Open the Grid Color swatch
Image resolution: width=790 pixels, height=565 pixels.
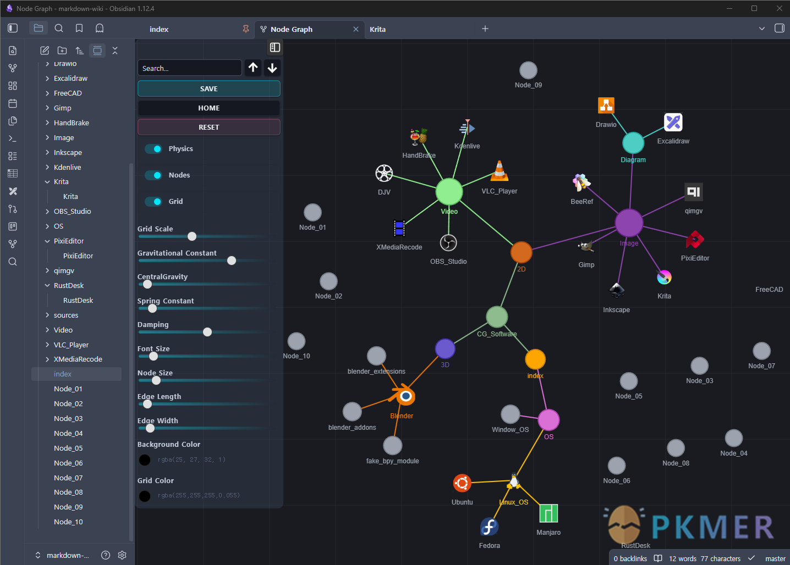(x=145, y=496)
